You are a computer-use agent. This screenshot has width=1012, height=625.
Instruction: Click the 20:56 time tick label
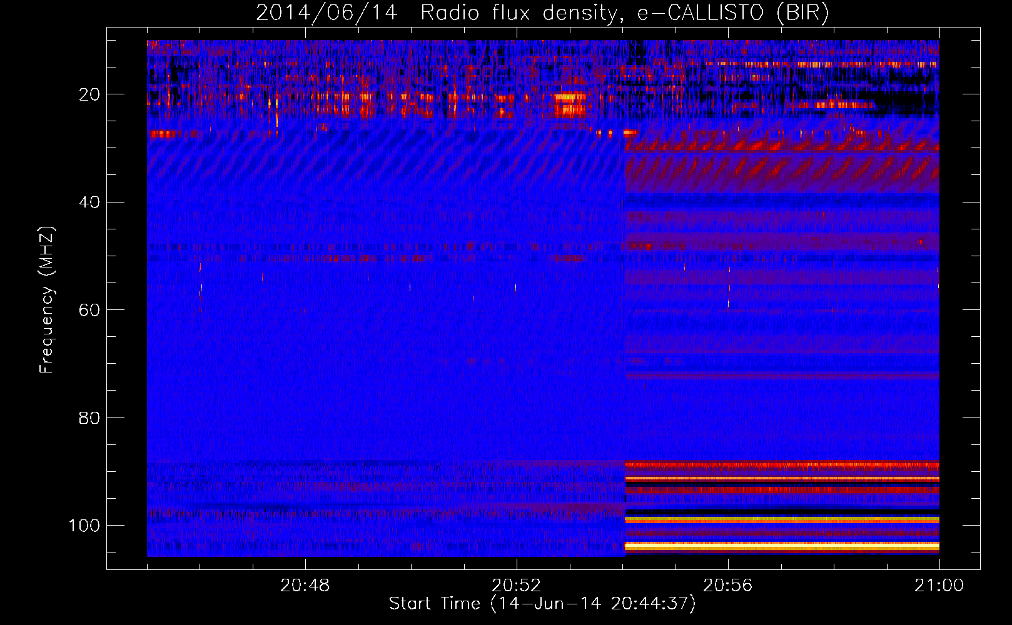(x=727, y=586)
